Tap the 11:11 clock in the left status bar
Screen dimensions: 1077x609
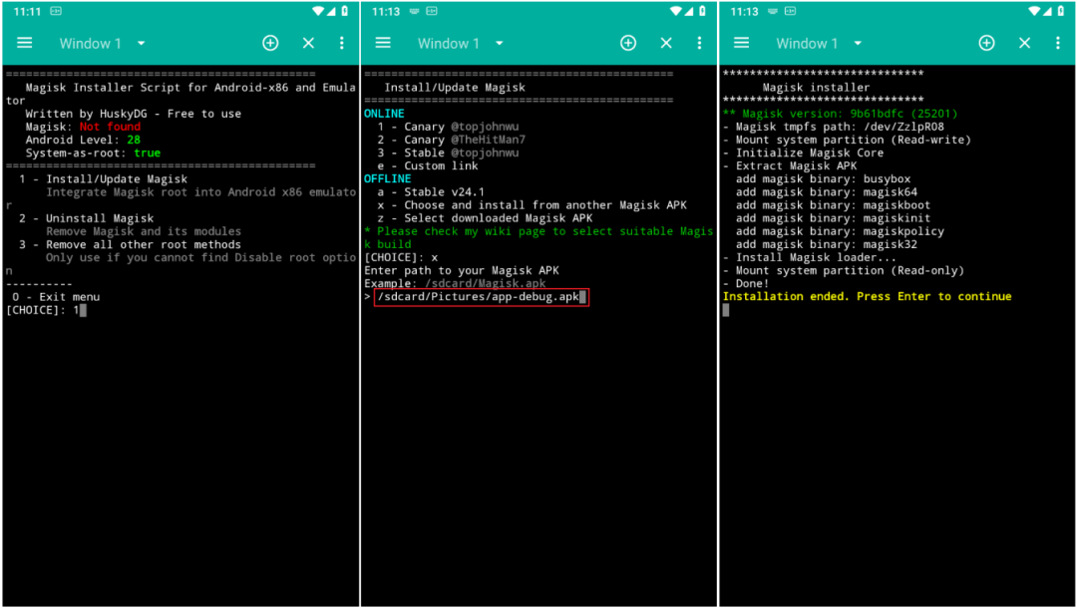[x=28, y=12]
